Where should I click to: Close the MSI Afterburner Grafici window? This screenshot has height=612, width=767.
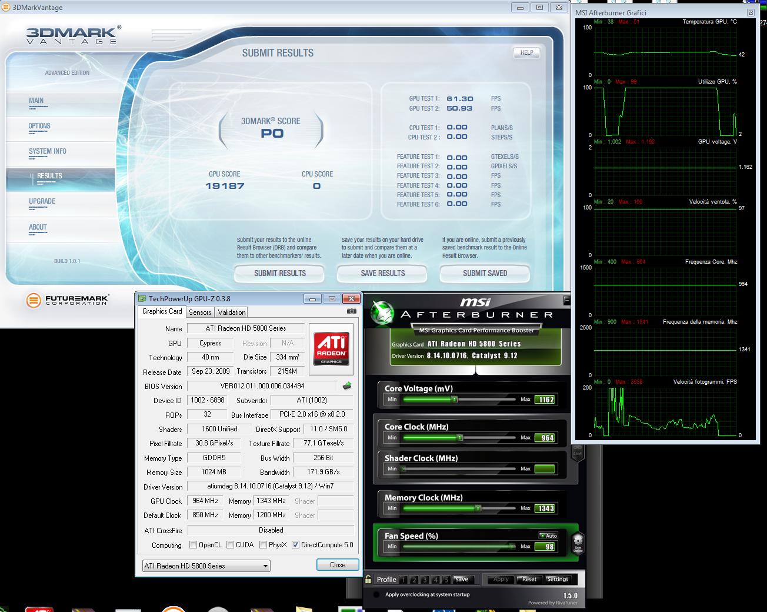tap(751, 12)
